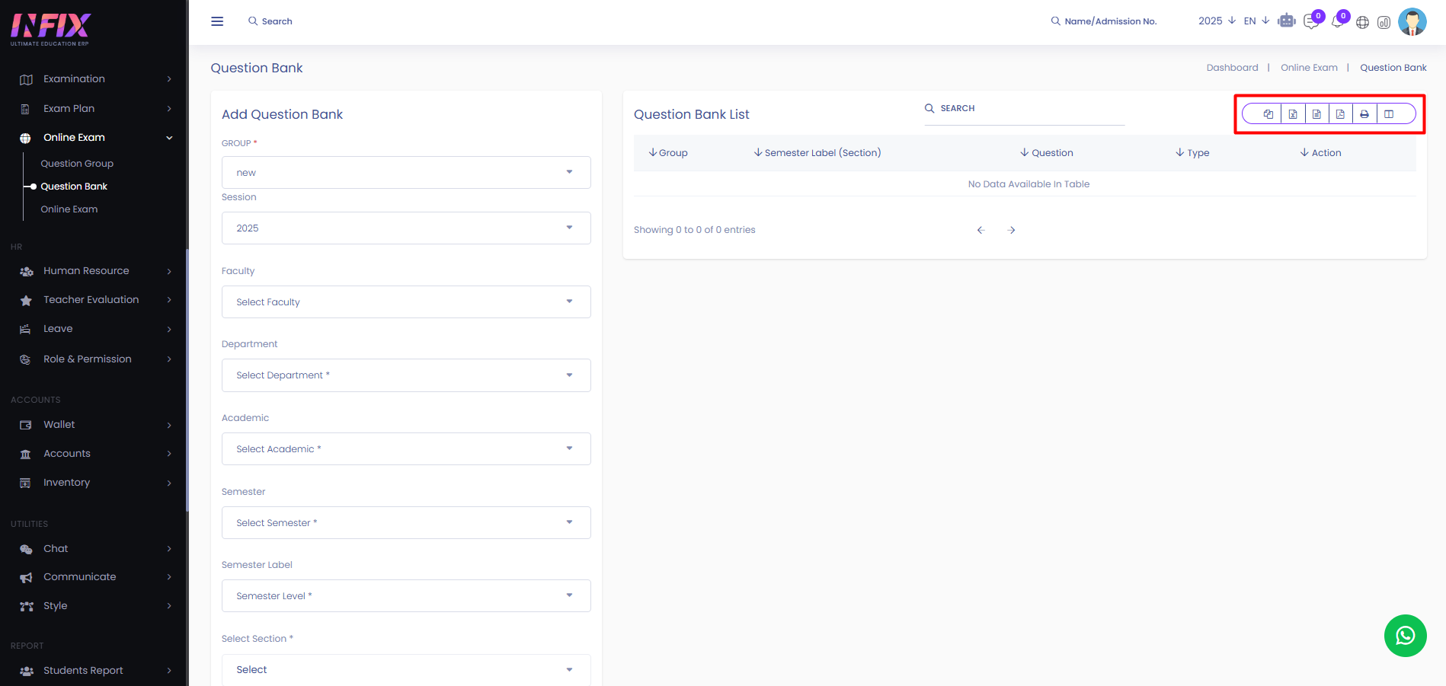Focus Name/Admission No. search field
The width and height of the screenshot is (1446, 686).
click(x=1111, y=21)
